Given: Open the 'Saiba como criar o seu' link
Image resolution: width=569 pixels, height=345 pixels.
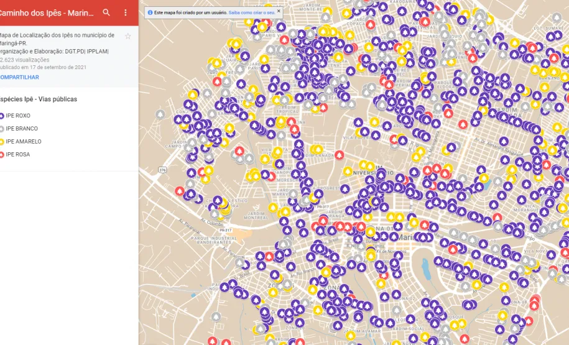Looking at the screenshot, I should point(251,12).
